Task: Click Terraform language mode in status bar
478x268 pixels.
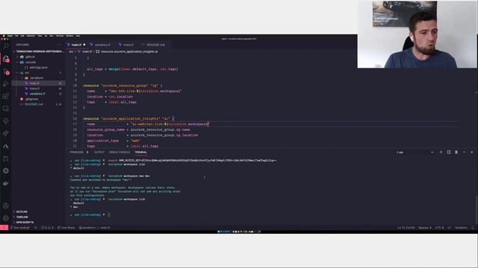Action: pyautogui.click(x=461, y=228)
